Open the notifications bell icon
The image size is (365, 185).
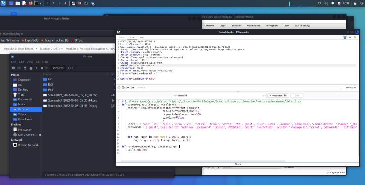[x=333, y=3]
